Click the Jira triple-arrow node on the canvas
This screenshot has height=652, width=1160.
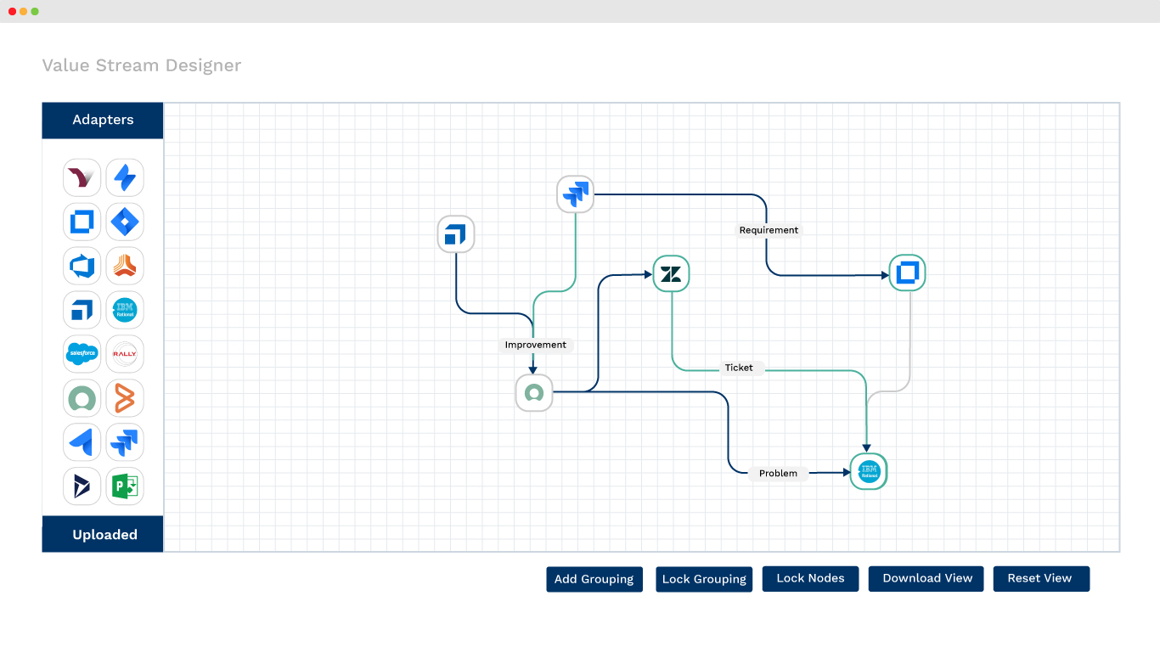(575, 194)
